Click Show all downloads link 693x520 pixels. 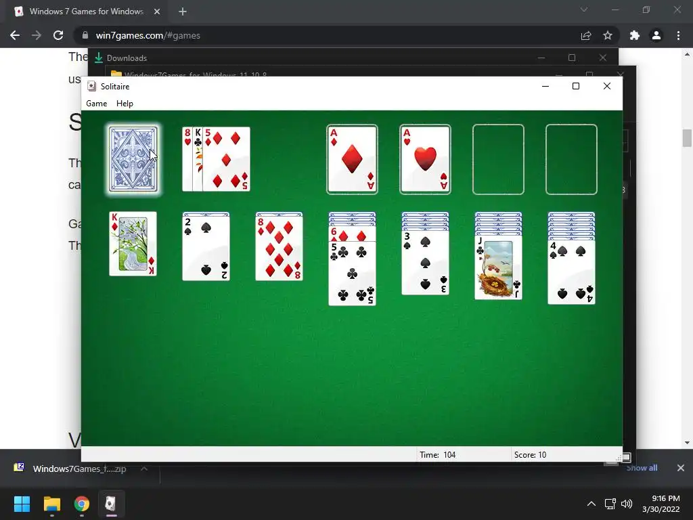[642, 468]
